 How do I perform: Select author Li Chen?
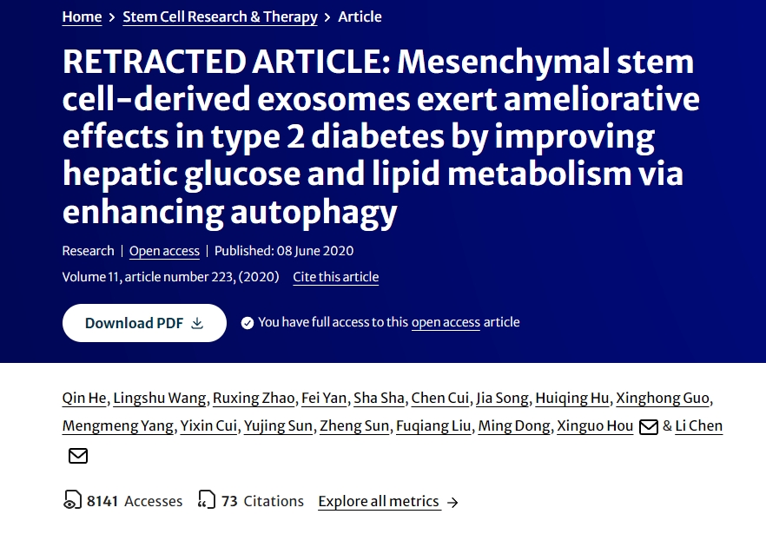(699, 426)
